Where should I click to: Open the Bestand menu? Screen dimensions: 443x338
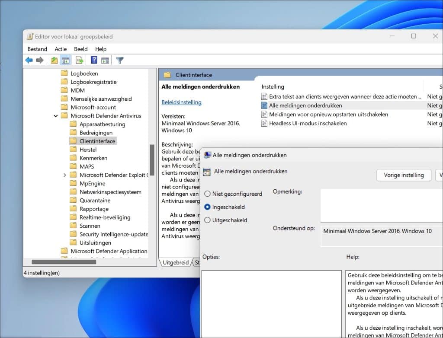[x=37, y=49]
